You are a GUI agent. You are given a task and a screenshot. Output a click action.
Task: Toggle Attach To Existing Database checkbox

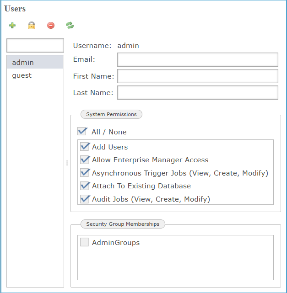click(85, 186)
